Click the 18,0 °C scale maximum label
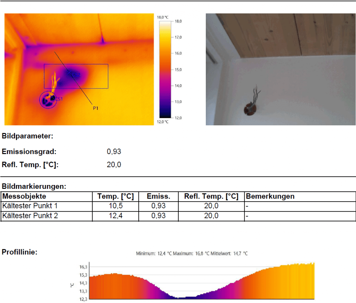The width and height of the screenshot is (356, 303). pos(163,17)
